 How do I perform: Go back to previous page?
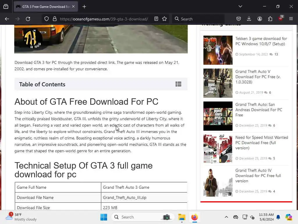click(7, 19)
